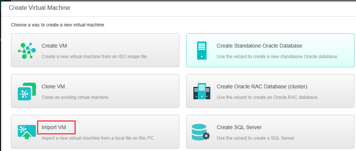Select Create Oracle RAC Database (cluster) title
The width and height of the screenshot is (356, 151).
(262, 86)
